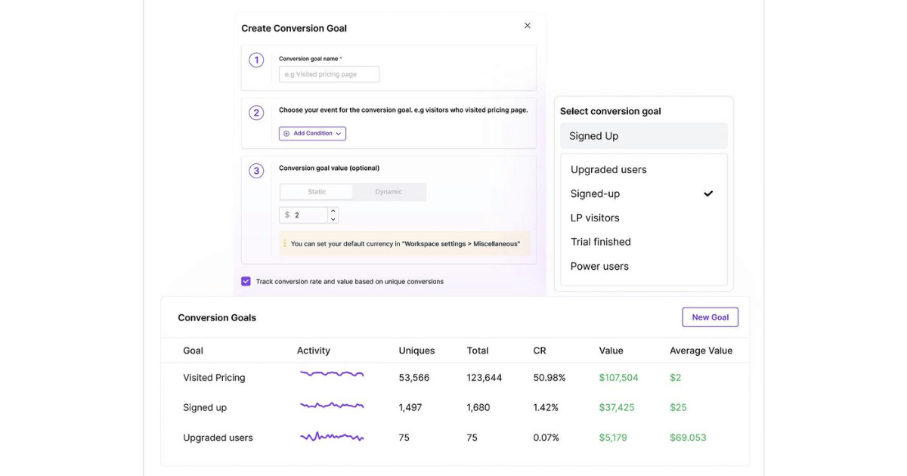Click the 50.98% conversion rate

coord(549,378)
